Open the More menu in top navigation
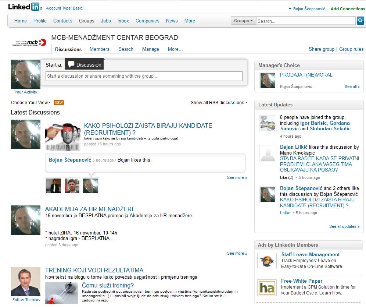 [190, 21]
